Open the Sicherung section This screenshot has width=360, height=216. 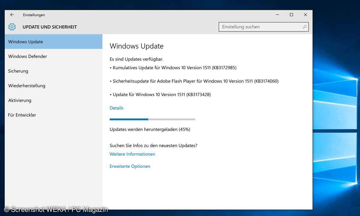click(53, 71)
